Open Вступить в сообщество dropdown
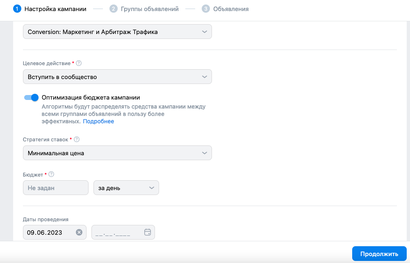 [x=117, y=77]
